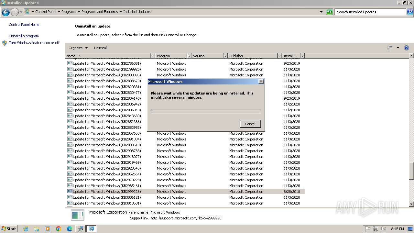This screenshot has width=414, height=233.
Task: Click the search magnifier icon
Action: coord(410,12)
